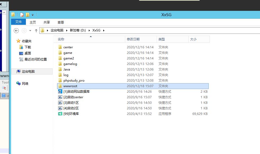Navigate up one level with the Up arrow
The width and height of the screenshot is (260, 154).
[36, 30]
